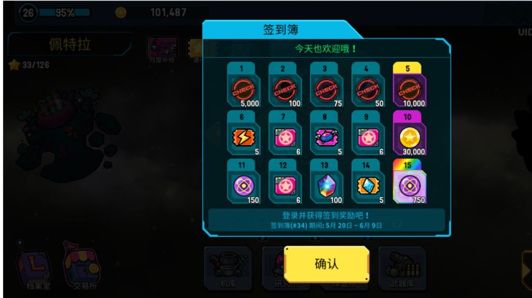The height and width of the screenshot is (298, 532).
Task: Open the 机库 hangar menu
Action: click(x=228, y=268)
